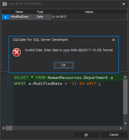Image resolution: width=129 pixels, height=140 pixels.
Task: Click the Values field containing 11-14-2017
Action: pos(89,17)
